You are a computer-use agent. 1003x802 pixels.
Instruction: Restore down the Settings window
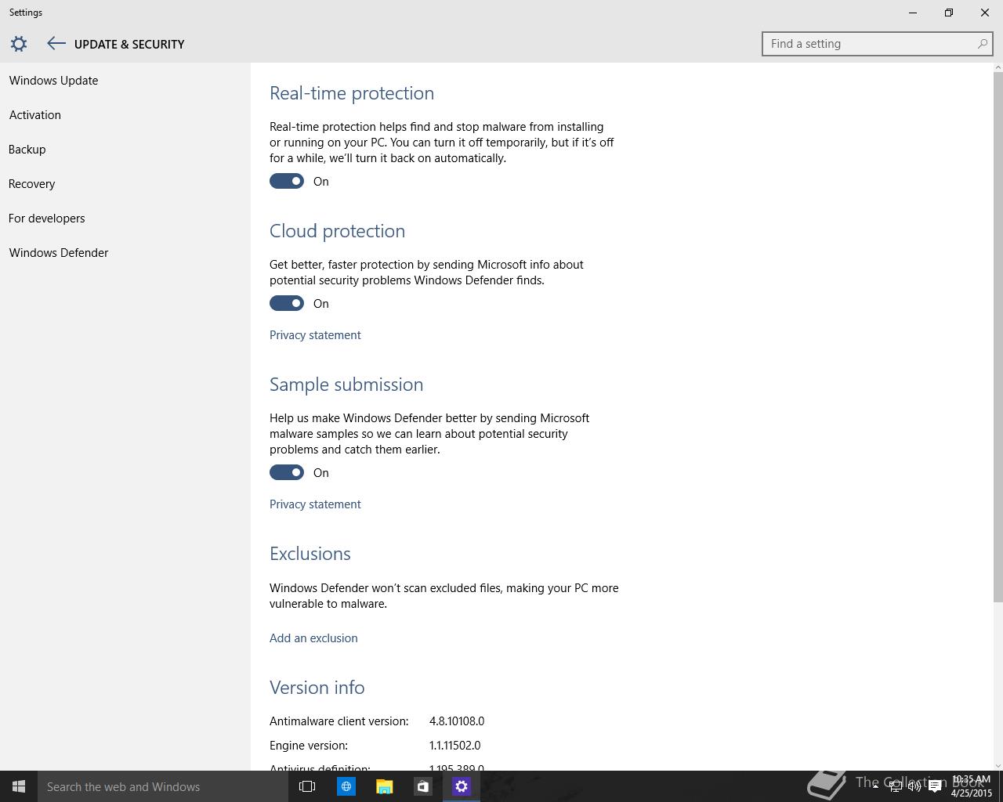pos(949,13)
